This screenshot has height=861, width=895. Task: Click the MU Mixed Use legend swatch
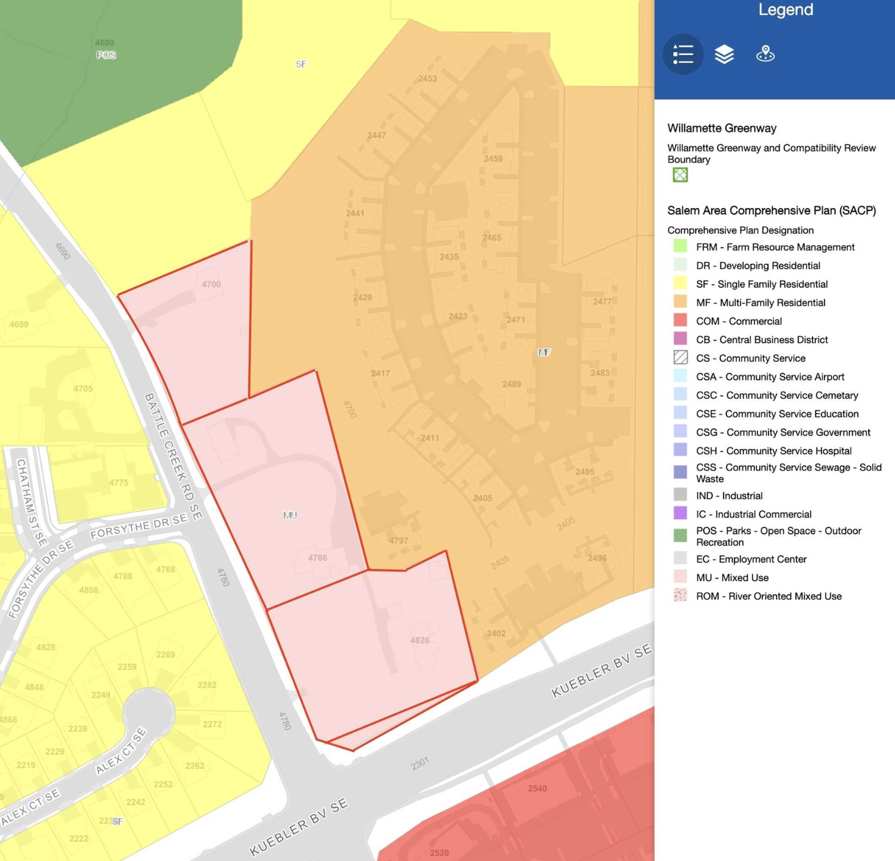[x=680, y=577]
